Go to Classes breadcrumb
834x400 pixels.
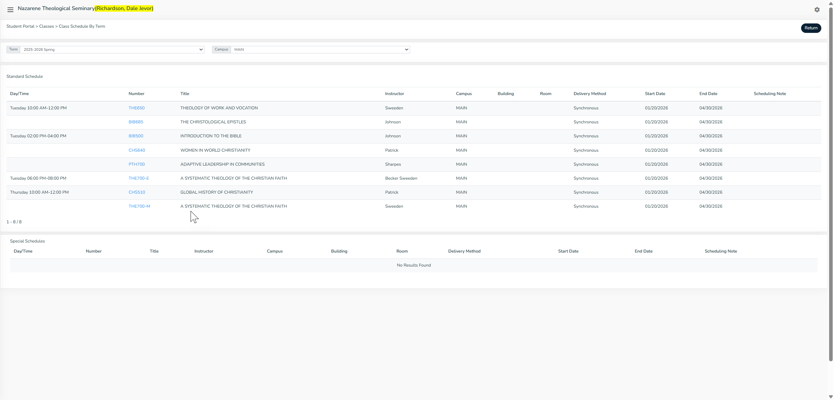[46, 26]
